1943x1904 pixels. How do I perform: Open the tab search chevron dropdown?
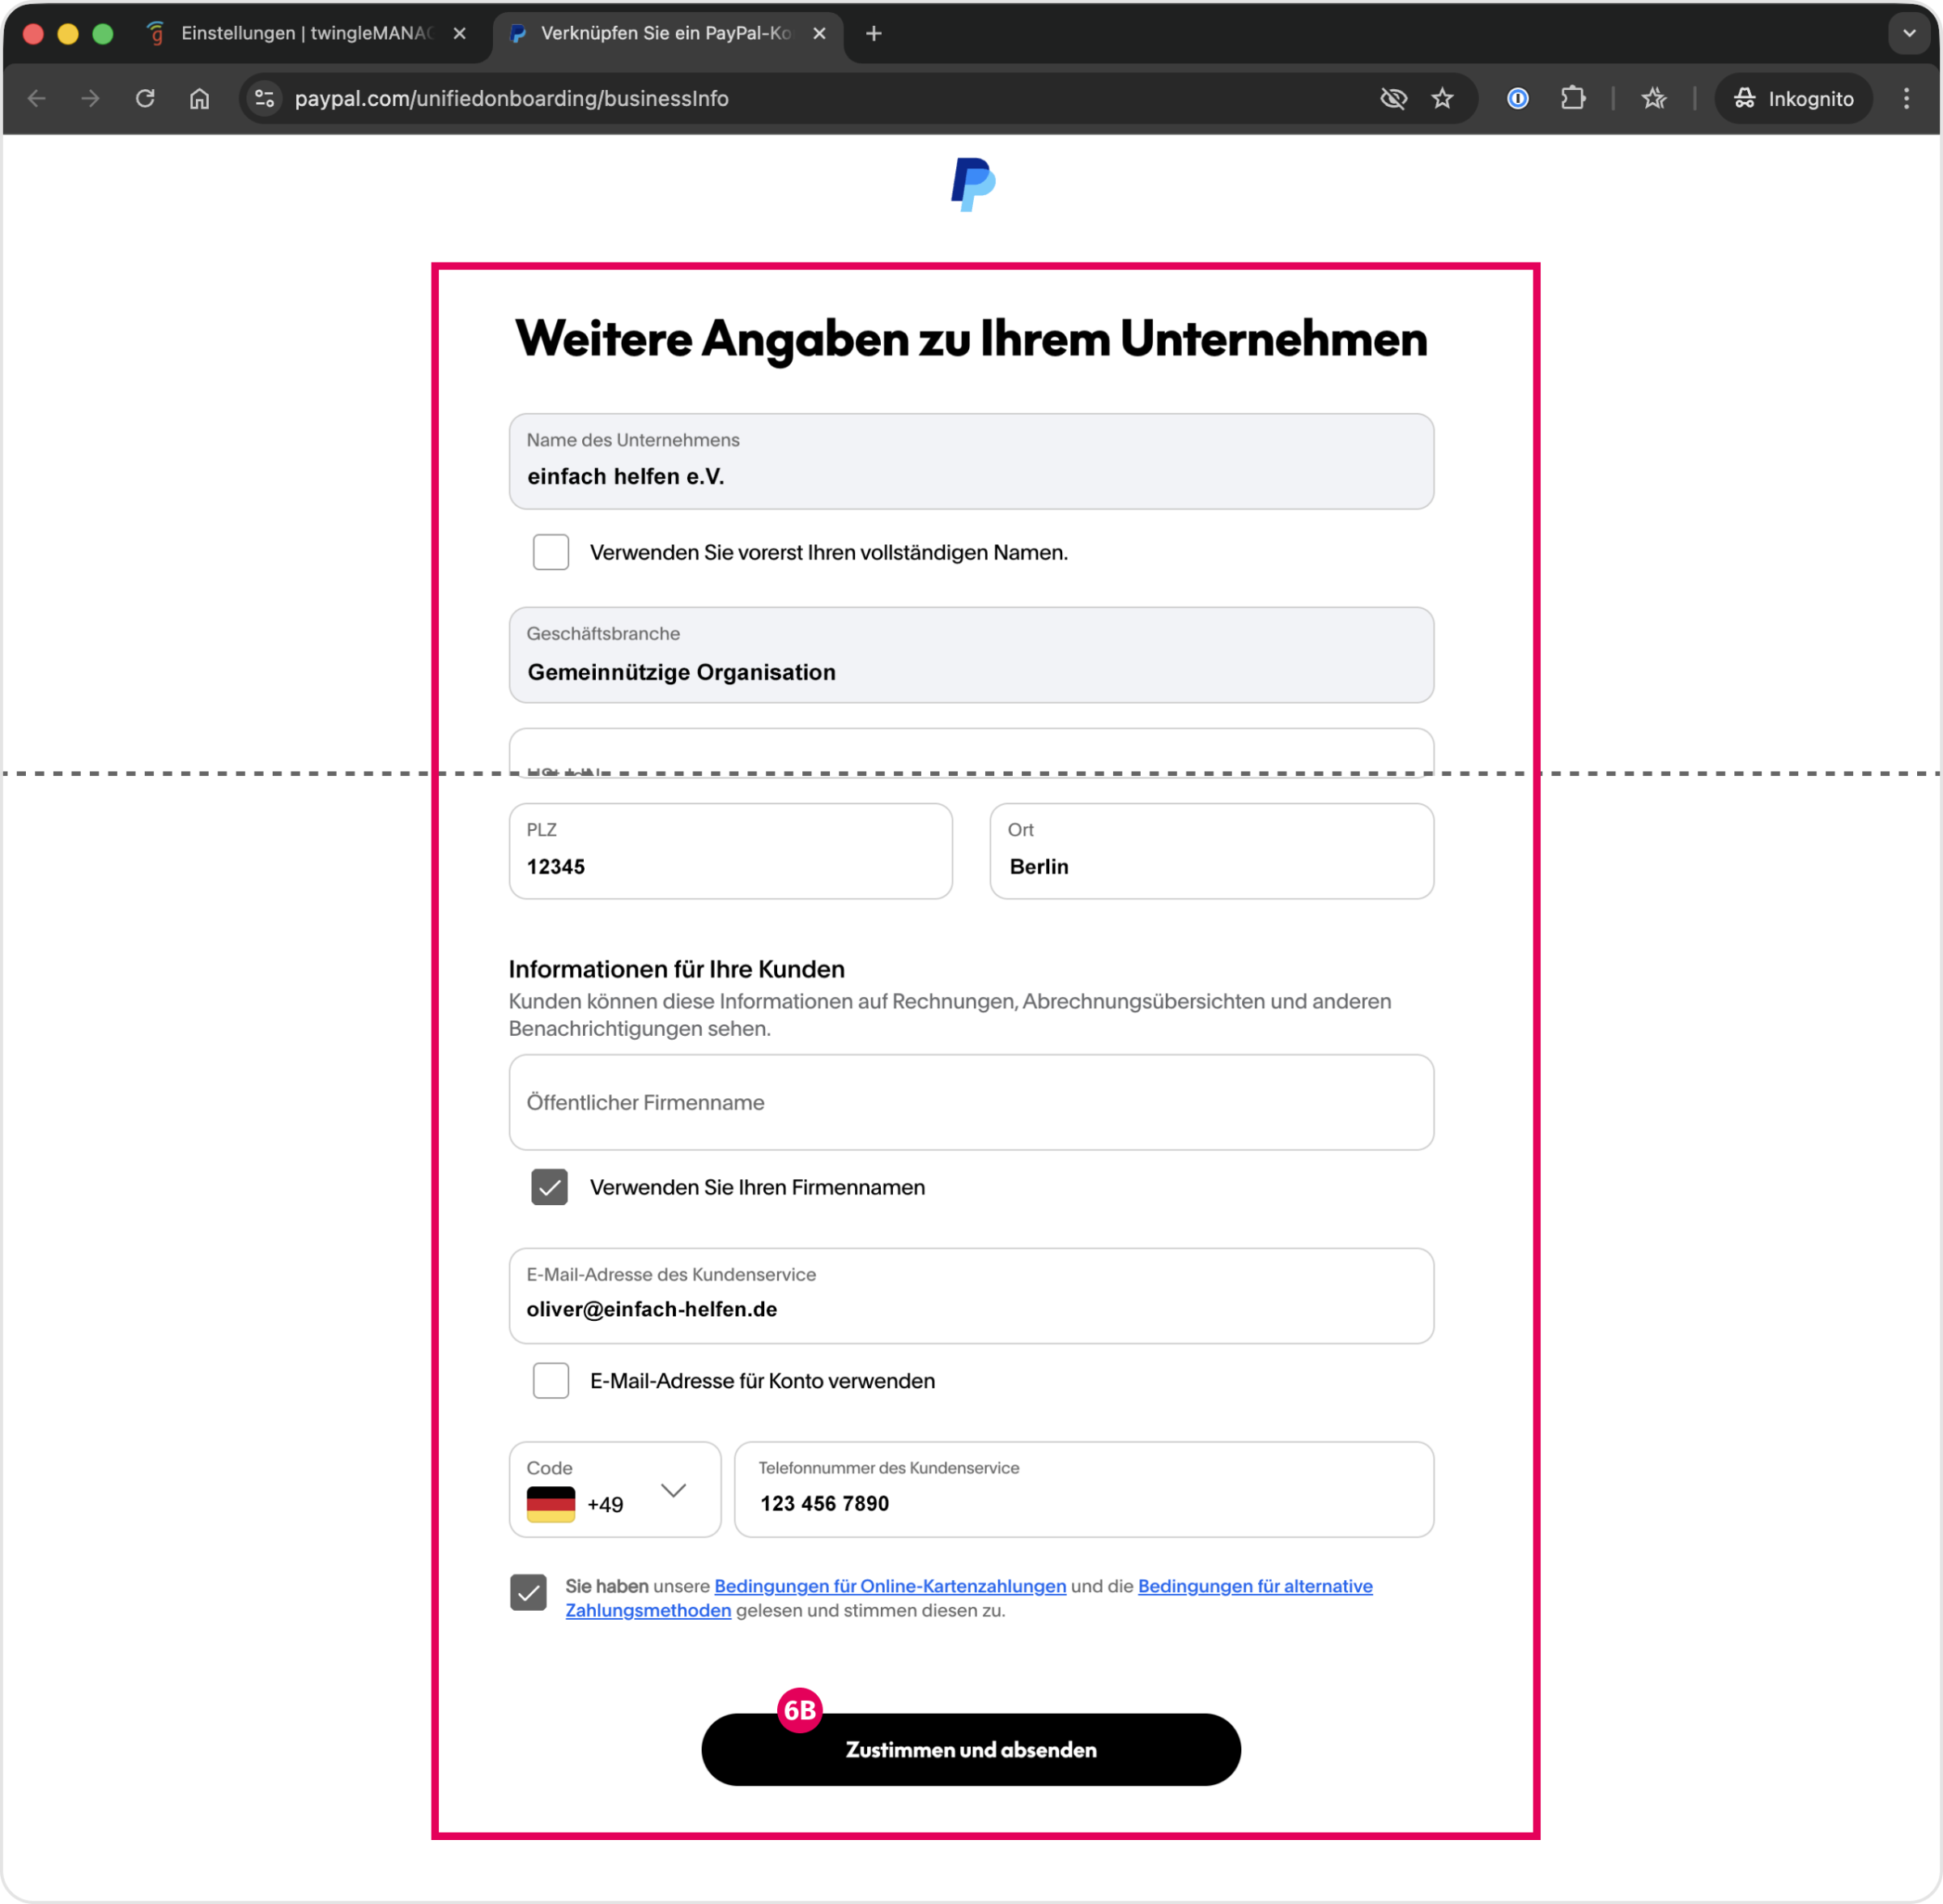click(1909, 33)
